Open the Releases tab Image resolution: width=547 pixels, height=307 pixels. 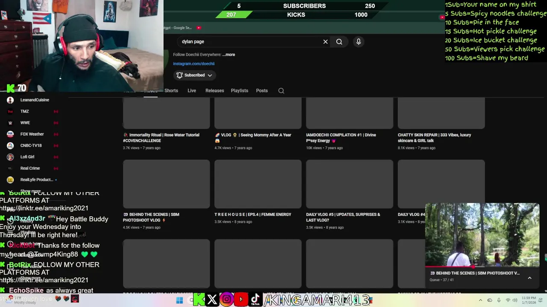point(215,90)
